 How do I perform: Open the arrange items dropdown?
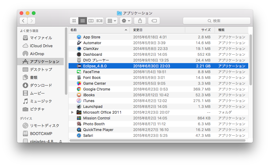pos(111,21)
